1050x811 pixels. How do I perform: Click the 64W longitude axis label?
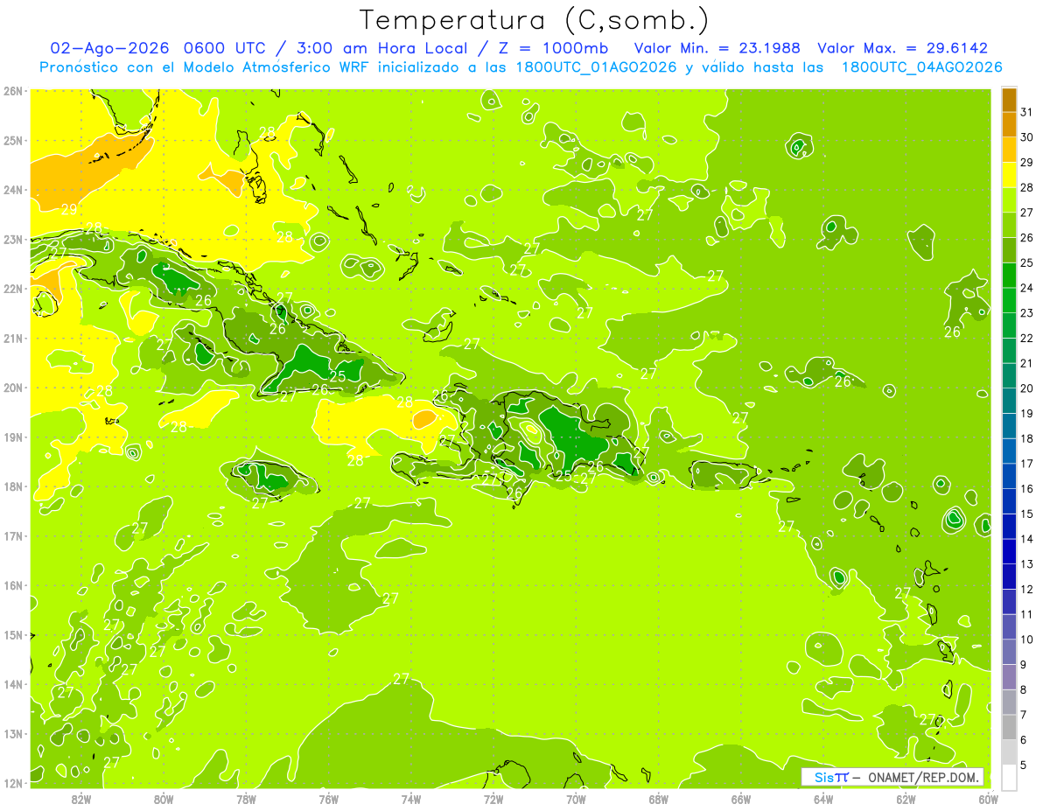pos(823,799)
